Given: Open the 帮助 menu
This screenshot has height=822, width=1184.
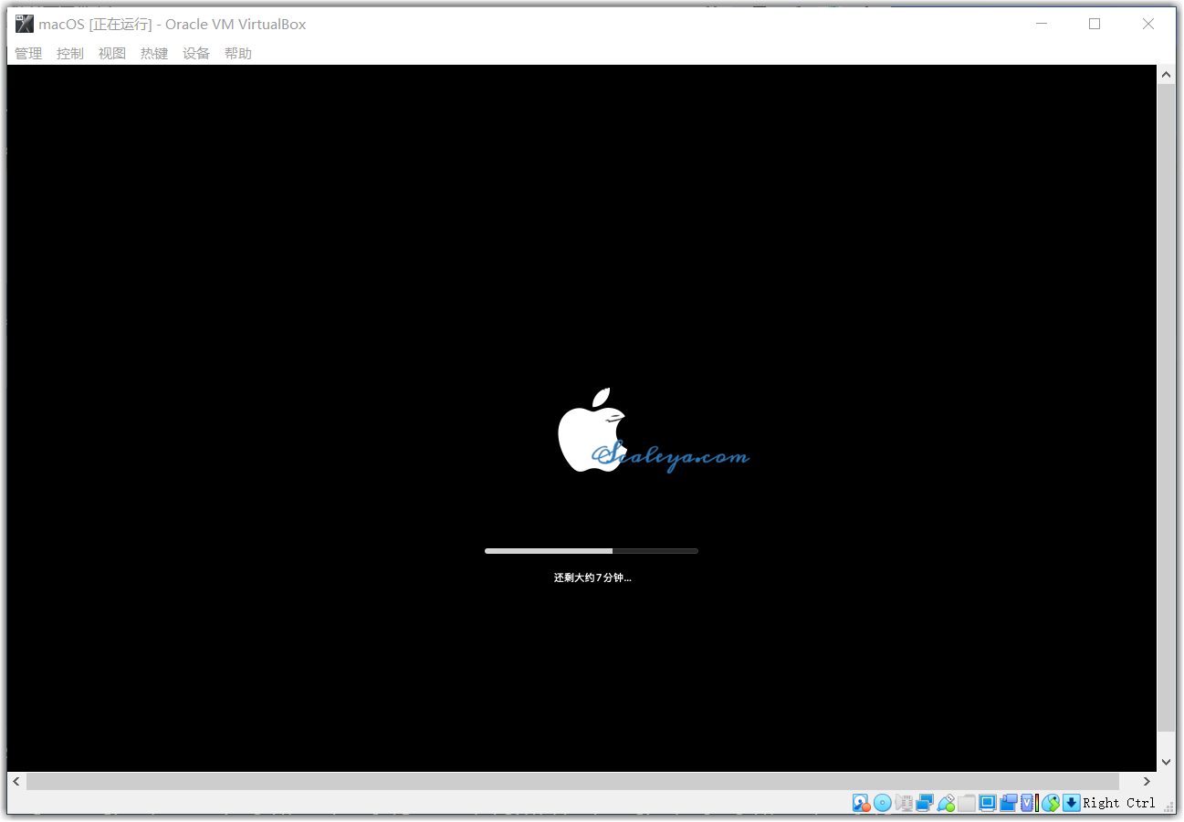Looking at the screenshot, I should coord(238,54).
